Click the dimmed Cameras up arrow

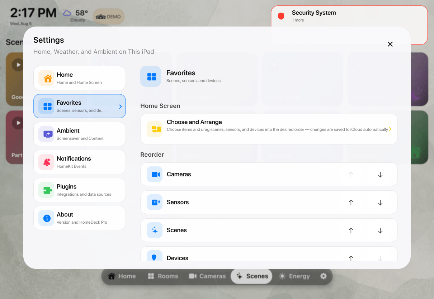point(351,175)
